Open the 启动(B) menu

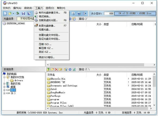(x=28, y=8)
